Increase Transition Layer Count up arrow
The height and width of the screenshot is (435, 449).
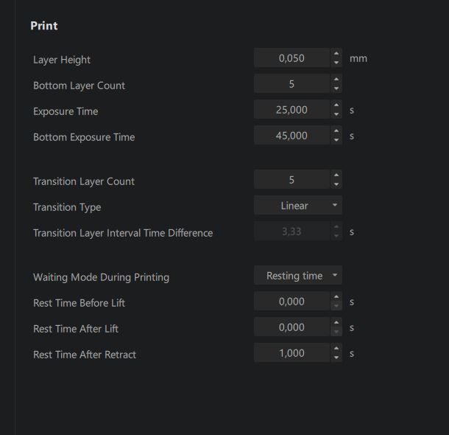click(x=336, y=175)
